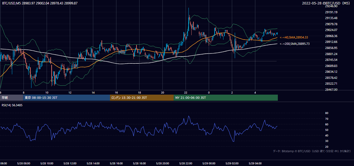Image resolution: width=354 pixels, height=166 pixels.
Task: Click the 5/28 18:00 date axis label
Action: pyautogui.click(x=139, y=163)
